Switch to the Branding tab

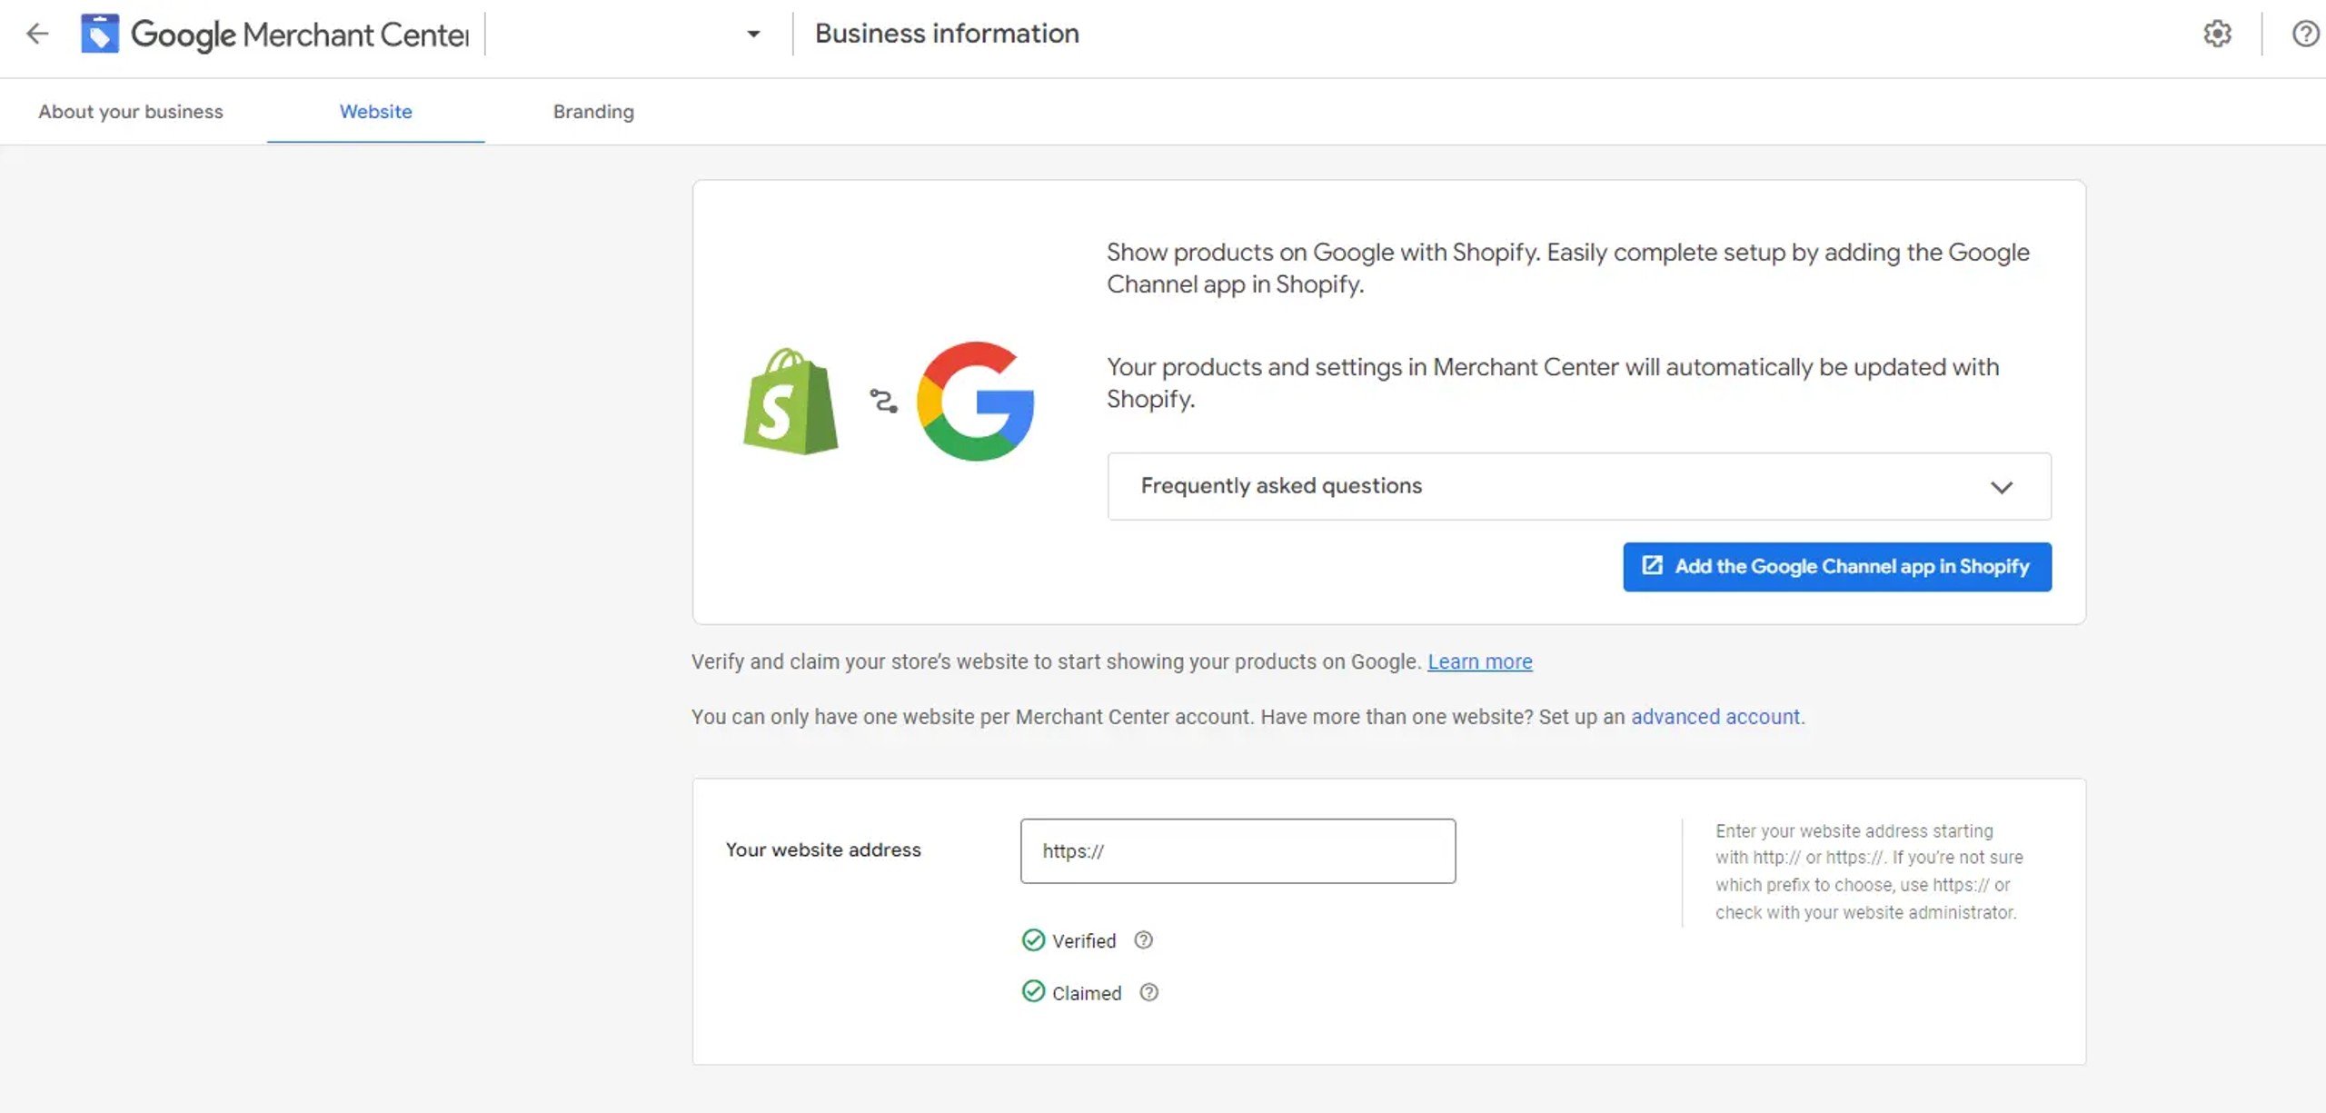(x=593, y=112)
